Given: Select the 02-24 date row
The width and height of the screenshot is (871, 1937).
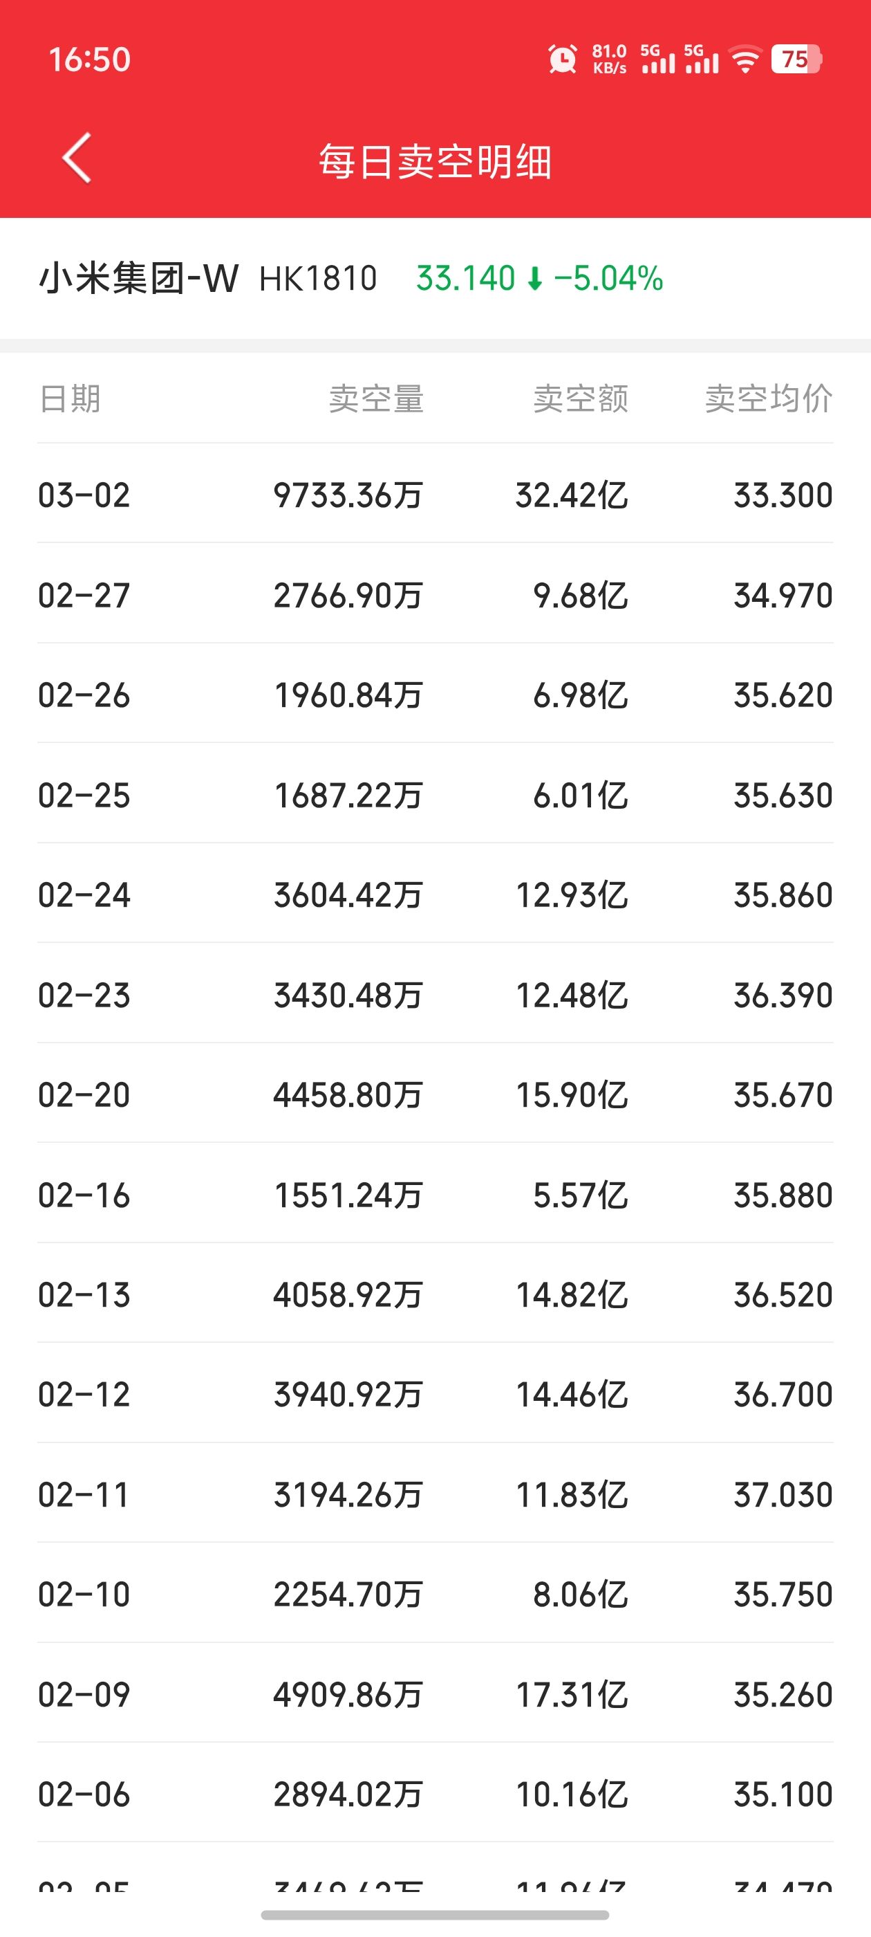Looking at the screenshot, I should click(435, 894).
